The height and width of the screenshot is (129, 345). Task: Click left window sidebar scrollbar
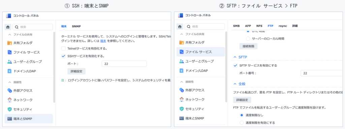[54, 67]
